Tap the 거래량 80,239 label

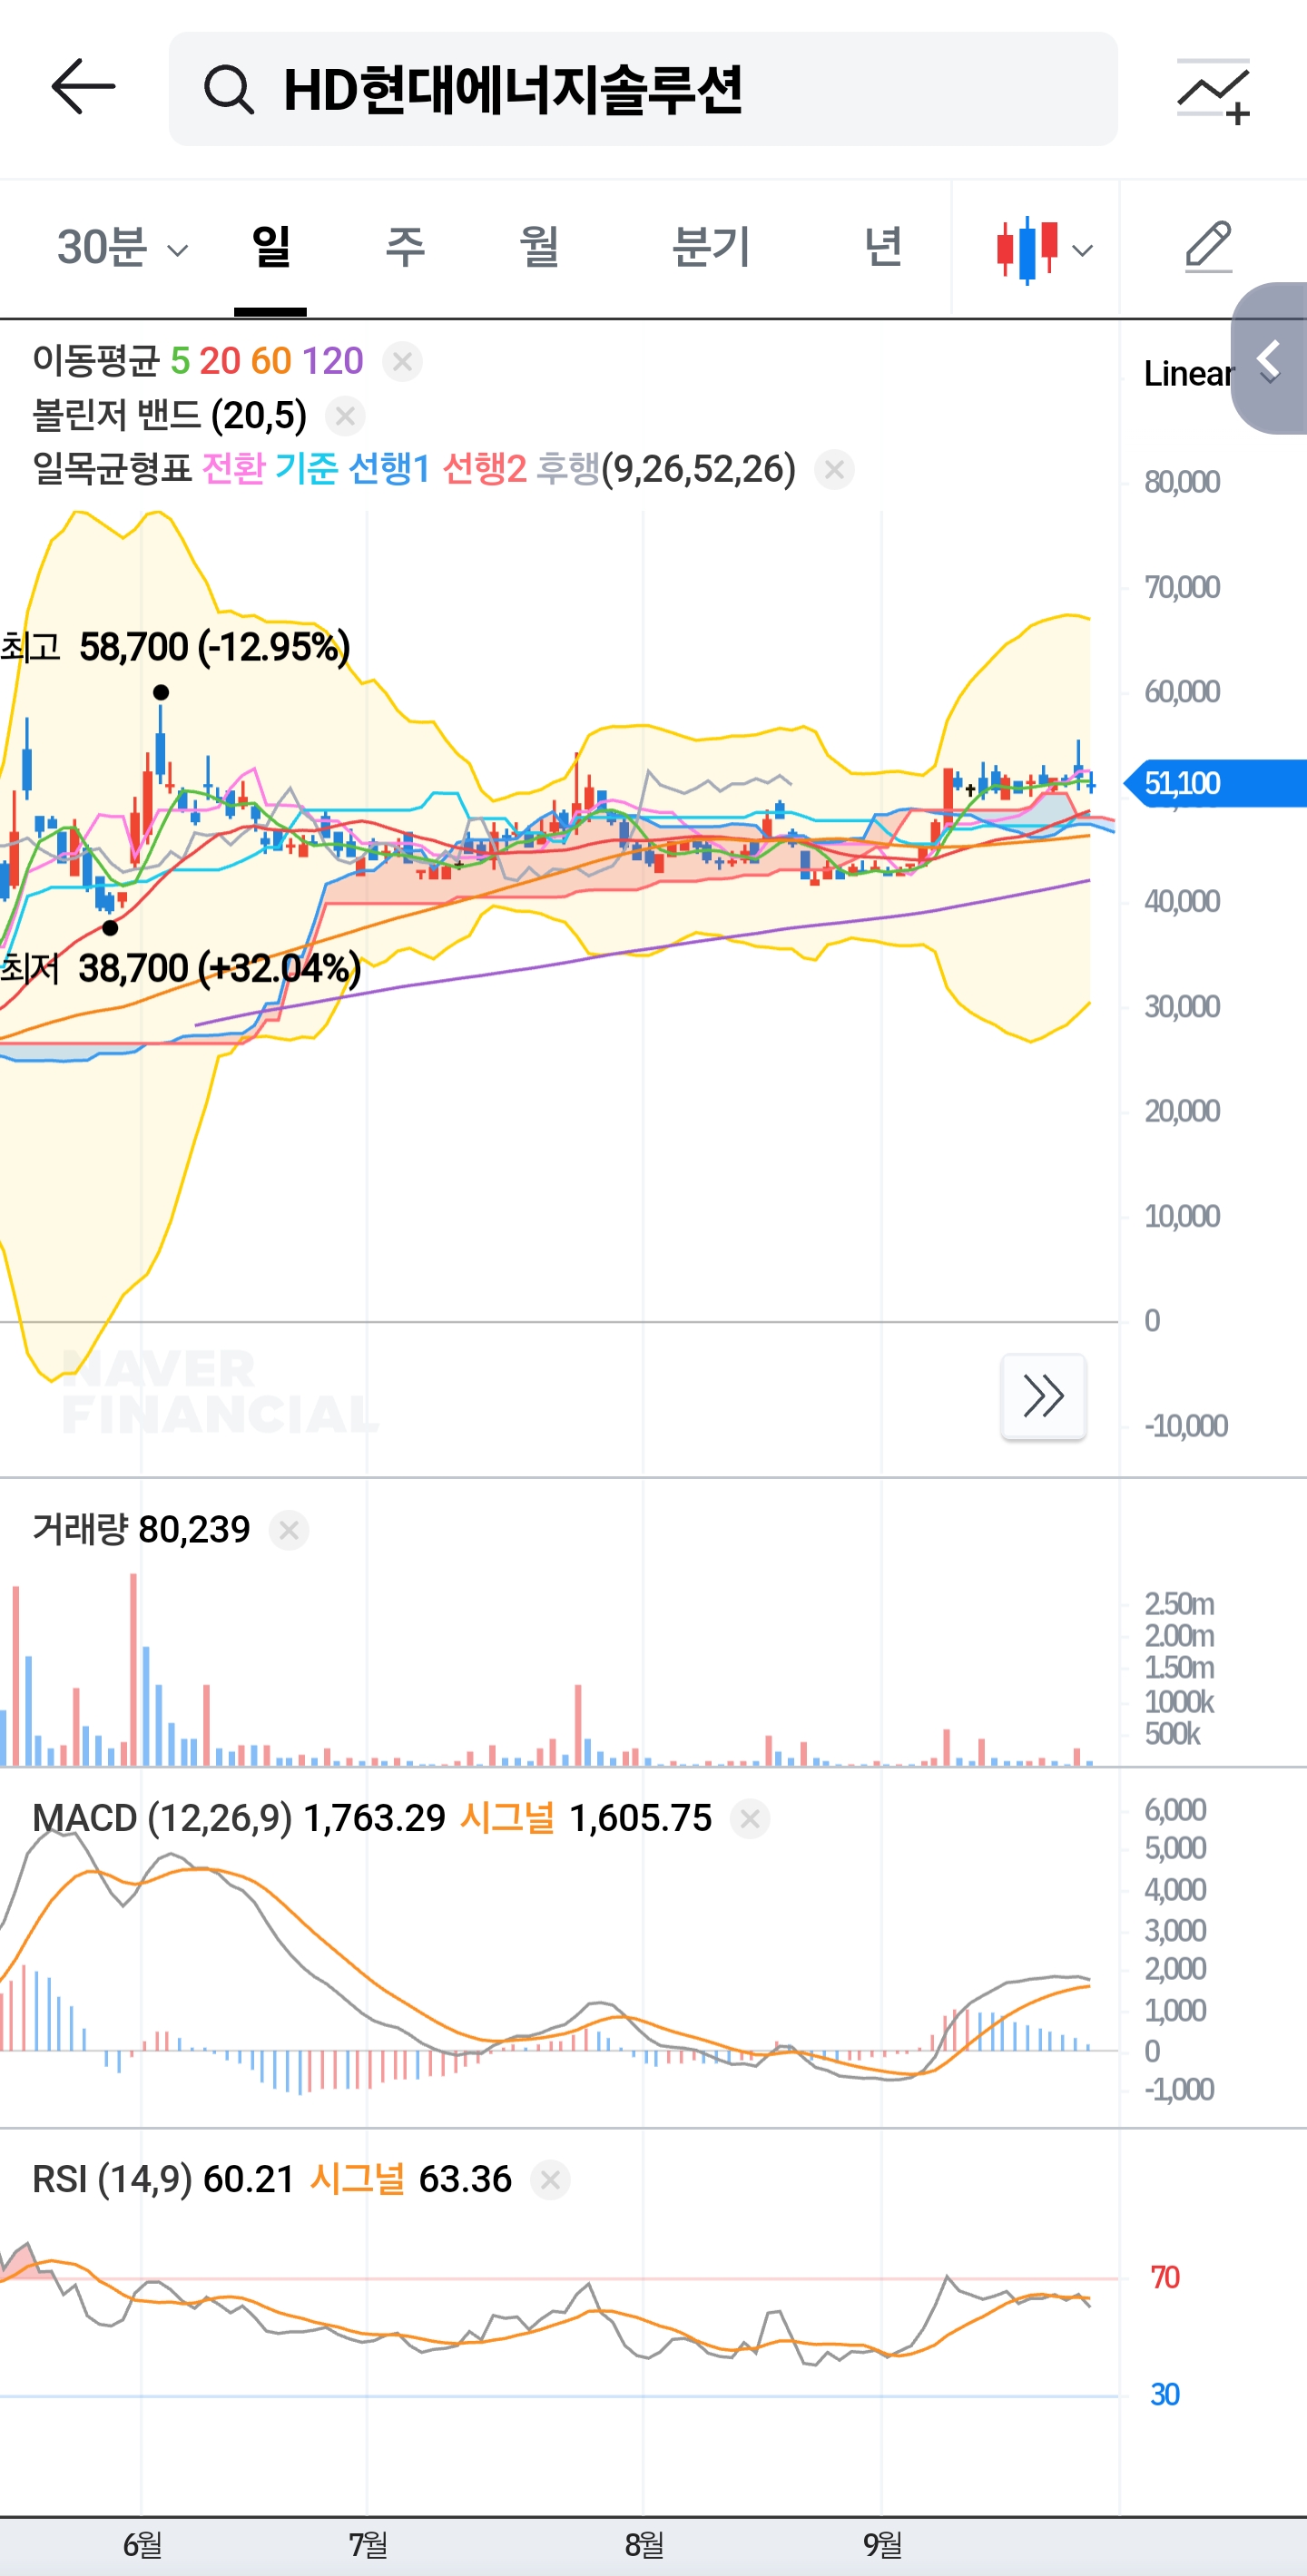[x=141, y=1530]
